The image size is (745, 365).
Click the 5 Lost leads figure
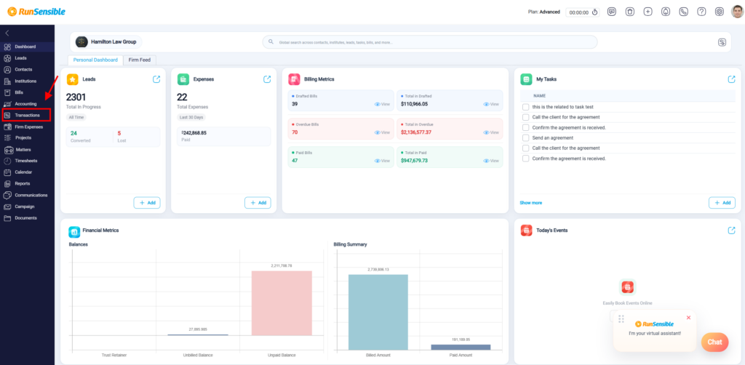[119, 133]
